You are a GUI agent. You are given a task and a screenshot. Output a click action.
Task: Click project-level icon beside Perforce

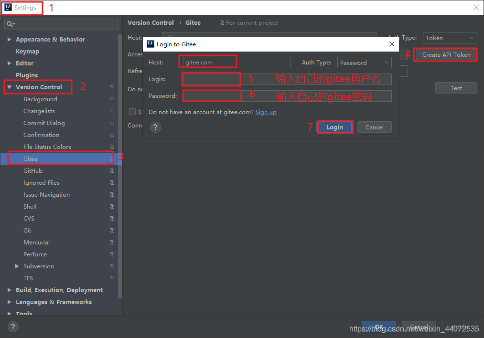tap(112, 254)
